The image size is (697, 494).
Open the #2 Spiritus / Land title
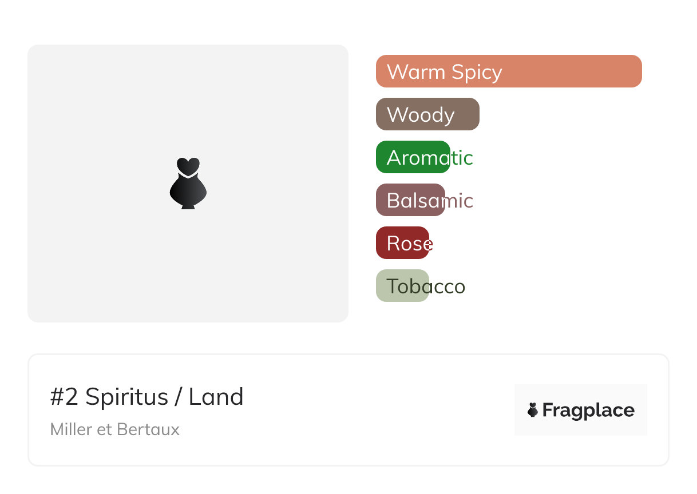pos(146,397)
